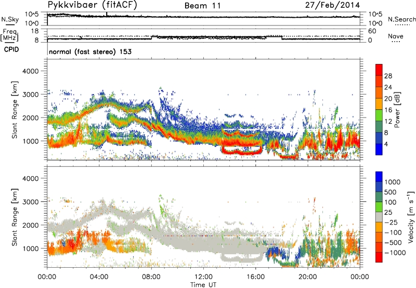416x288 pixels.
Task: Click the gray segment of velocity colorbar
Action: 379,217
